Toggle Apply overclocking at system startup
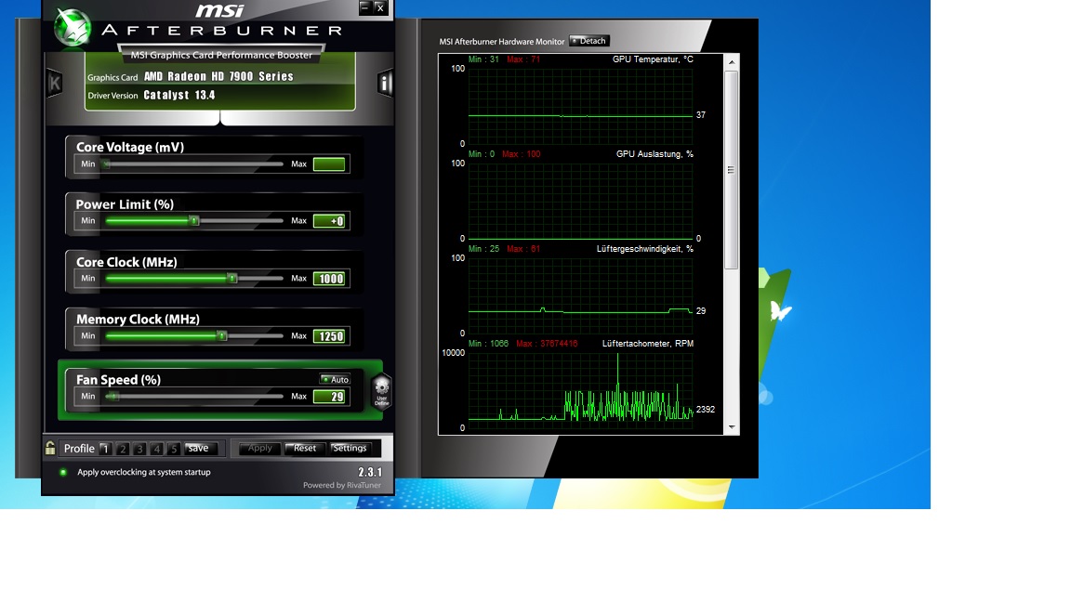 (x=63, y=472)
